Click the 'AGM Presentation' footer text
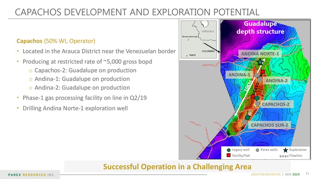 point(266,174)
